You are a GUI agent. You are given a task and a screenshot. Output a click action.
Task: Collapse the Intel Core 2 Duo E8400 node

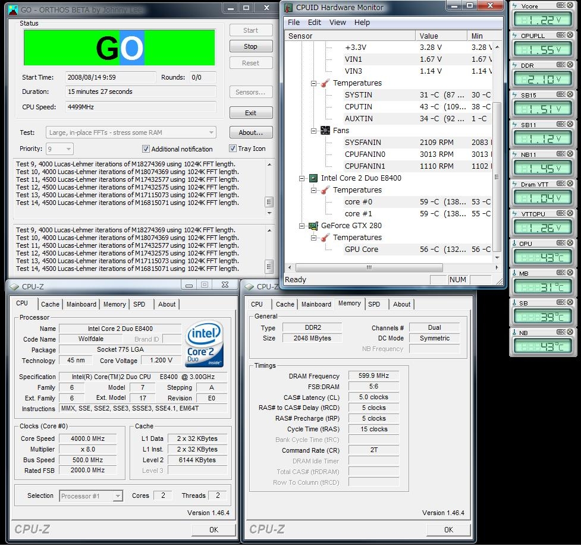click(302, 178)
